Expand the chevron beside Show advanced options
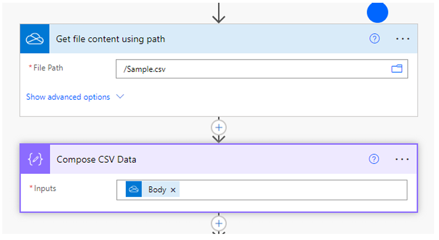 point(120,97)
